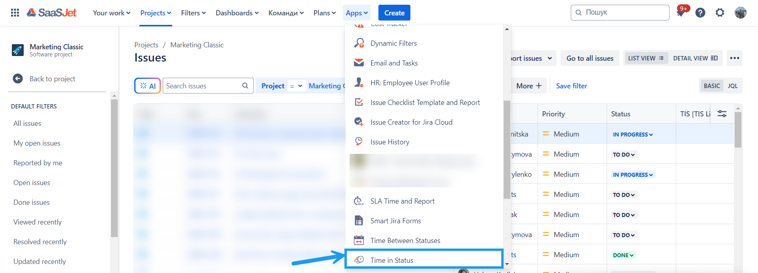This screenshot has width=758, height=273.
Task: Open the app switcher grid icon
Action: click(15, 13)
